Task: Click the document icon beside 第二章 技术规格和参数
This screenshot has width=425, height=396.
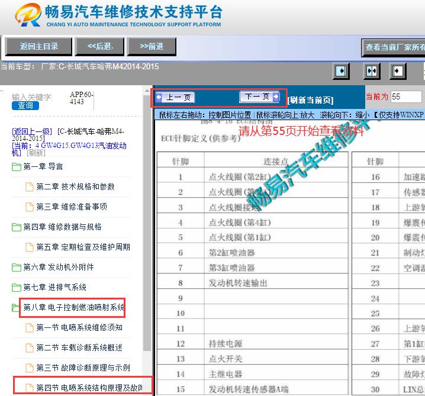Action: (x=29, y=186)
